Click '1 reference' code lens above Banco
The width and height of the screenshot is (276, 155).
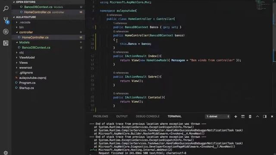point(120,23)
